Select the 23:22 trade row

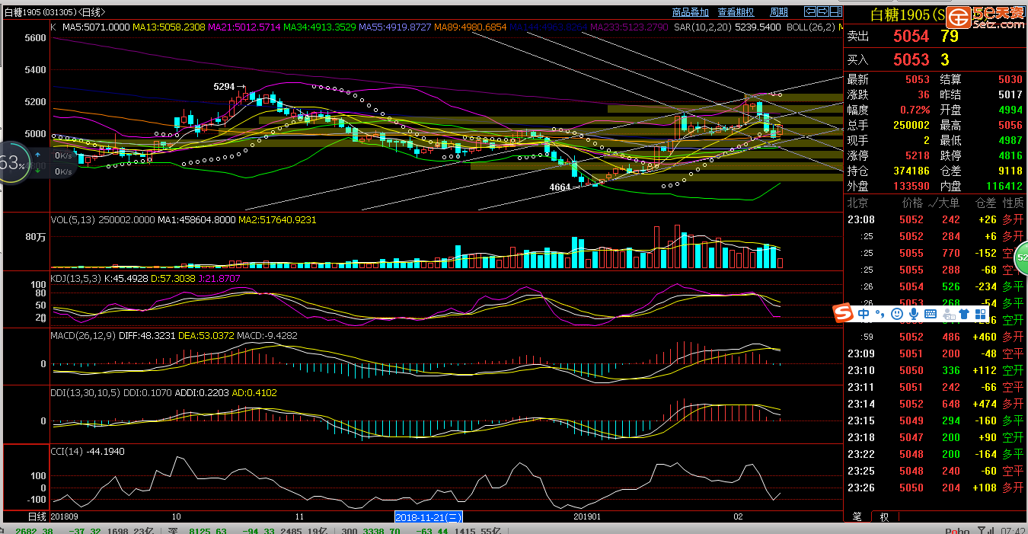tap(936, 454)
